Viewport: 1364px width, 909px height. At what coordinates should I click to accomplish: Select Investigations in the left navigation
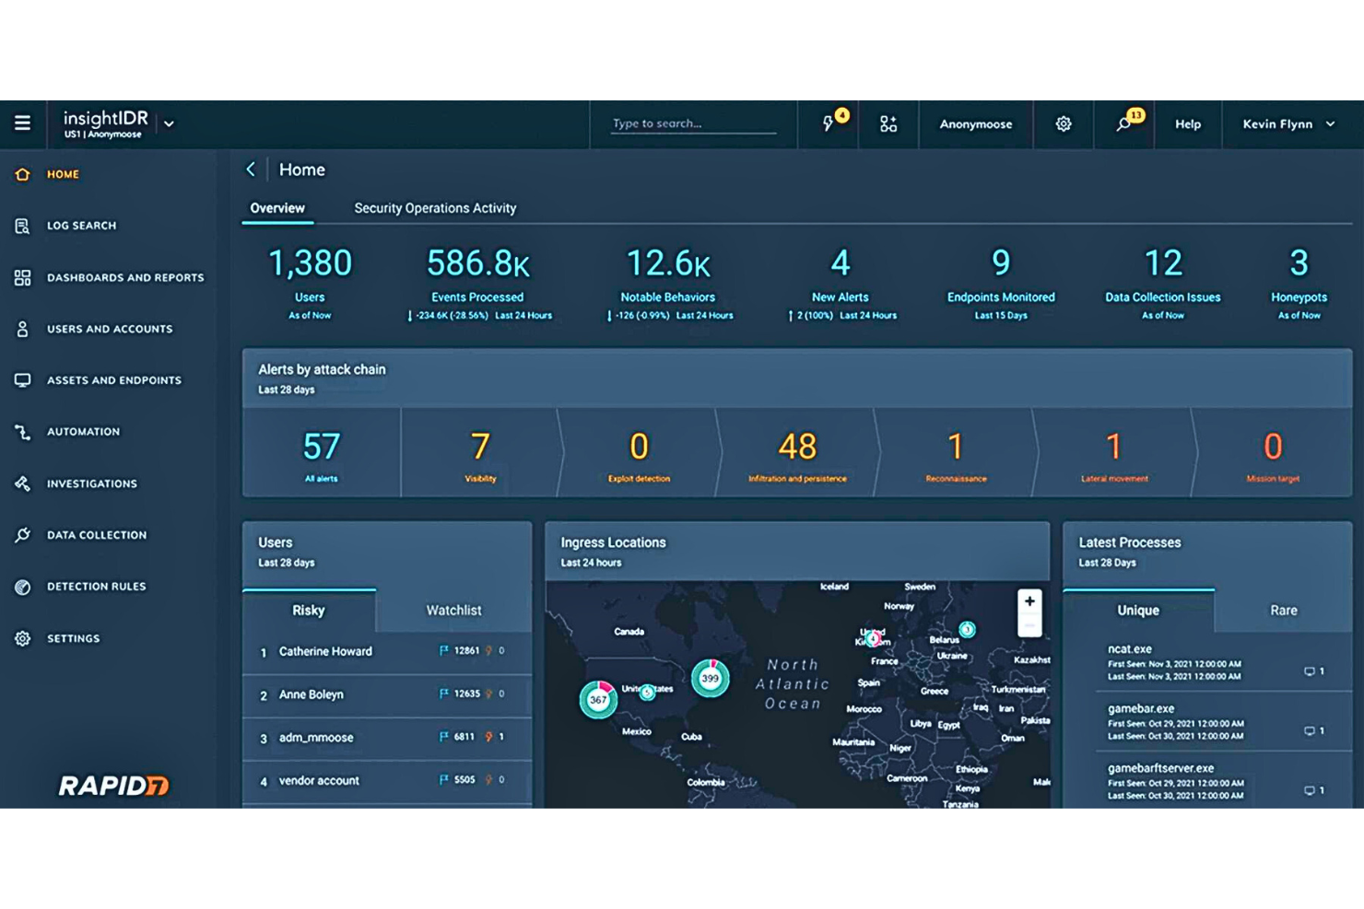tap(22, 483)
